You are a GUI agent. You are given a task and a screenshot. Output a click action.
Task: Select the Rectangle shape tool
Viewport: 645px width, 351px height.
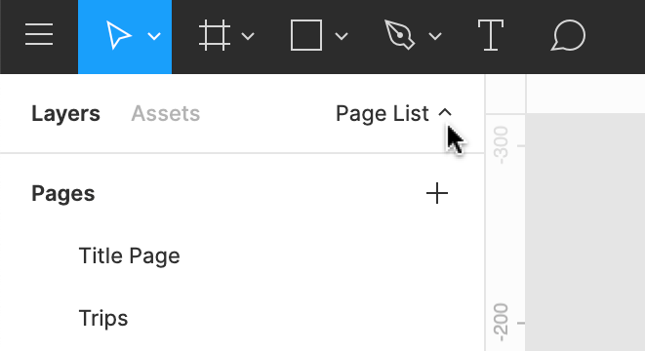pos(306,36)
